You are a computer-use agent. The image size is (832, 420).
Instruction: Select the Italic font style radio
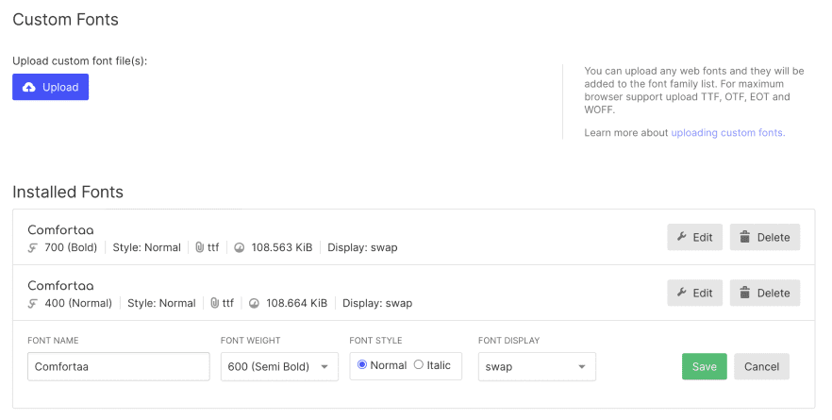tap(419, 364)
